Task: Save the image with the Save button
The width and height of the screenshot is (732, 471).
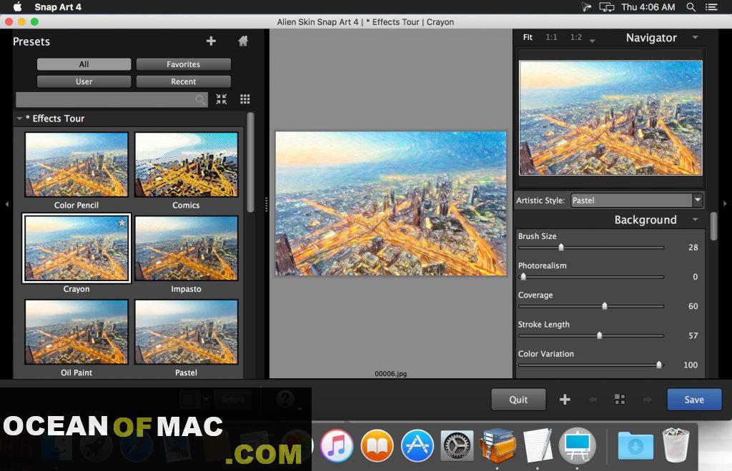Action: point(694,400)
